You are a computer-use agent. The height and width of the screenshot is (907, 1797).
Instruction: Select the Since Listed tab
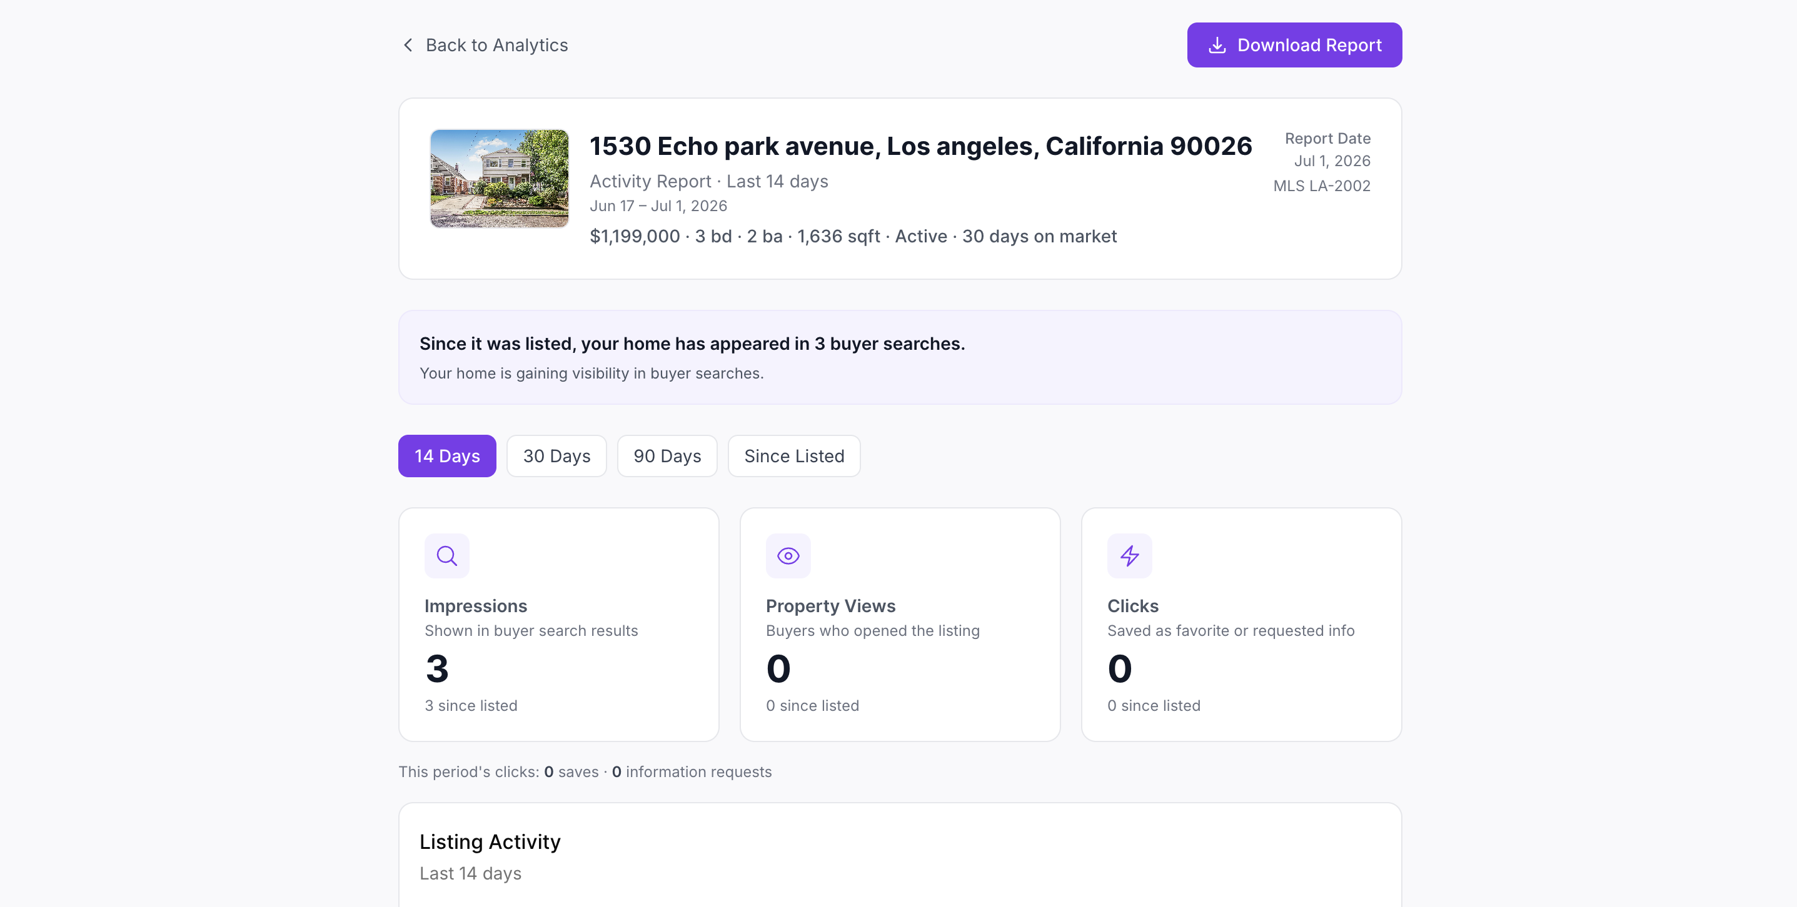tap(794, 456)
